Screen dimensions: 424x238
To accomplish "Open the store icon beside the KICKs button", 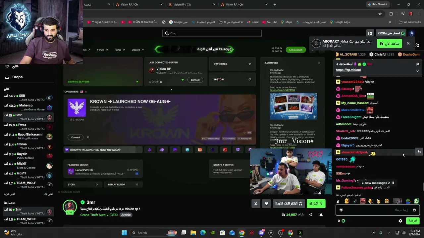I will pyautogui.click(x=370, y=33).
